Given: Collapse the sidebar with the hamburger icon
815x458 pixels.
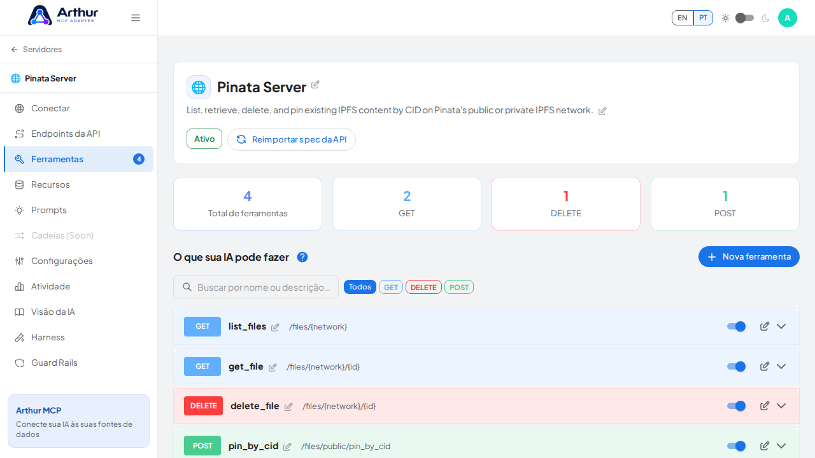Looking at the screenshot, I should (136, 18).
